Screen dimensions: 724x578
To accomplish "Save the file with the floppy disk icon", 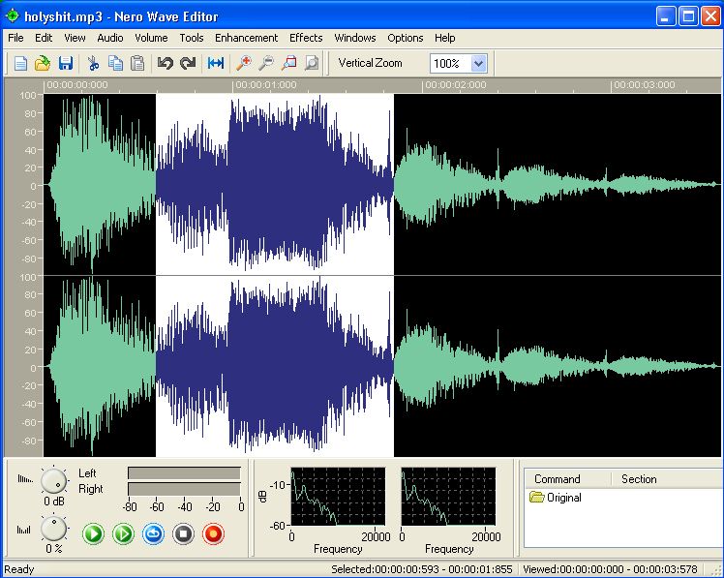I will (65, 64).
